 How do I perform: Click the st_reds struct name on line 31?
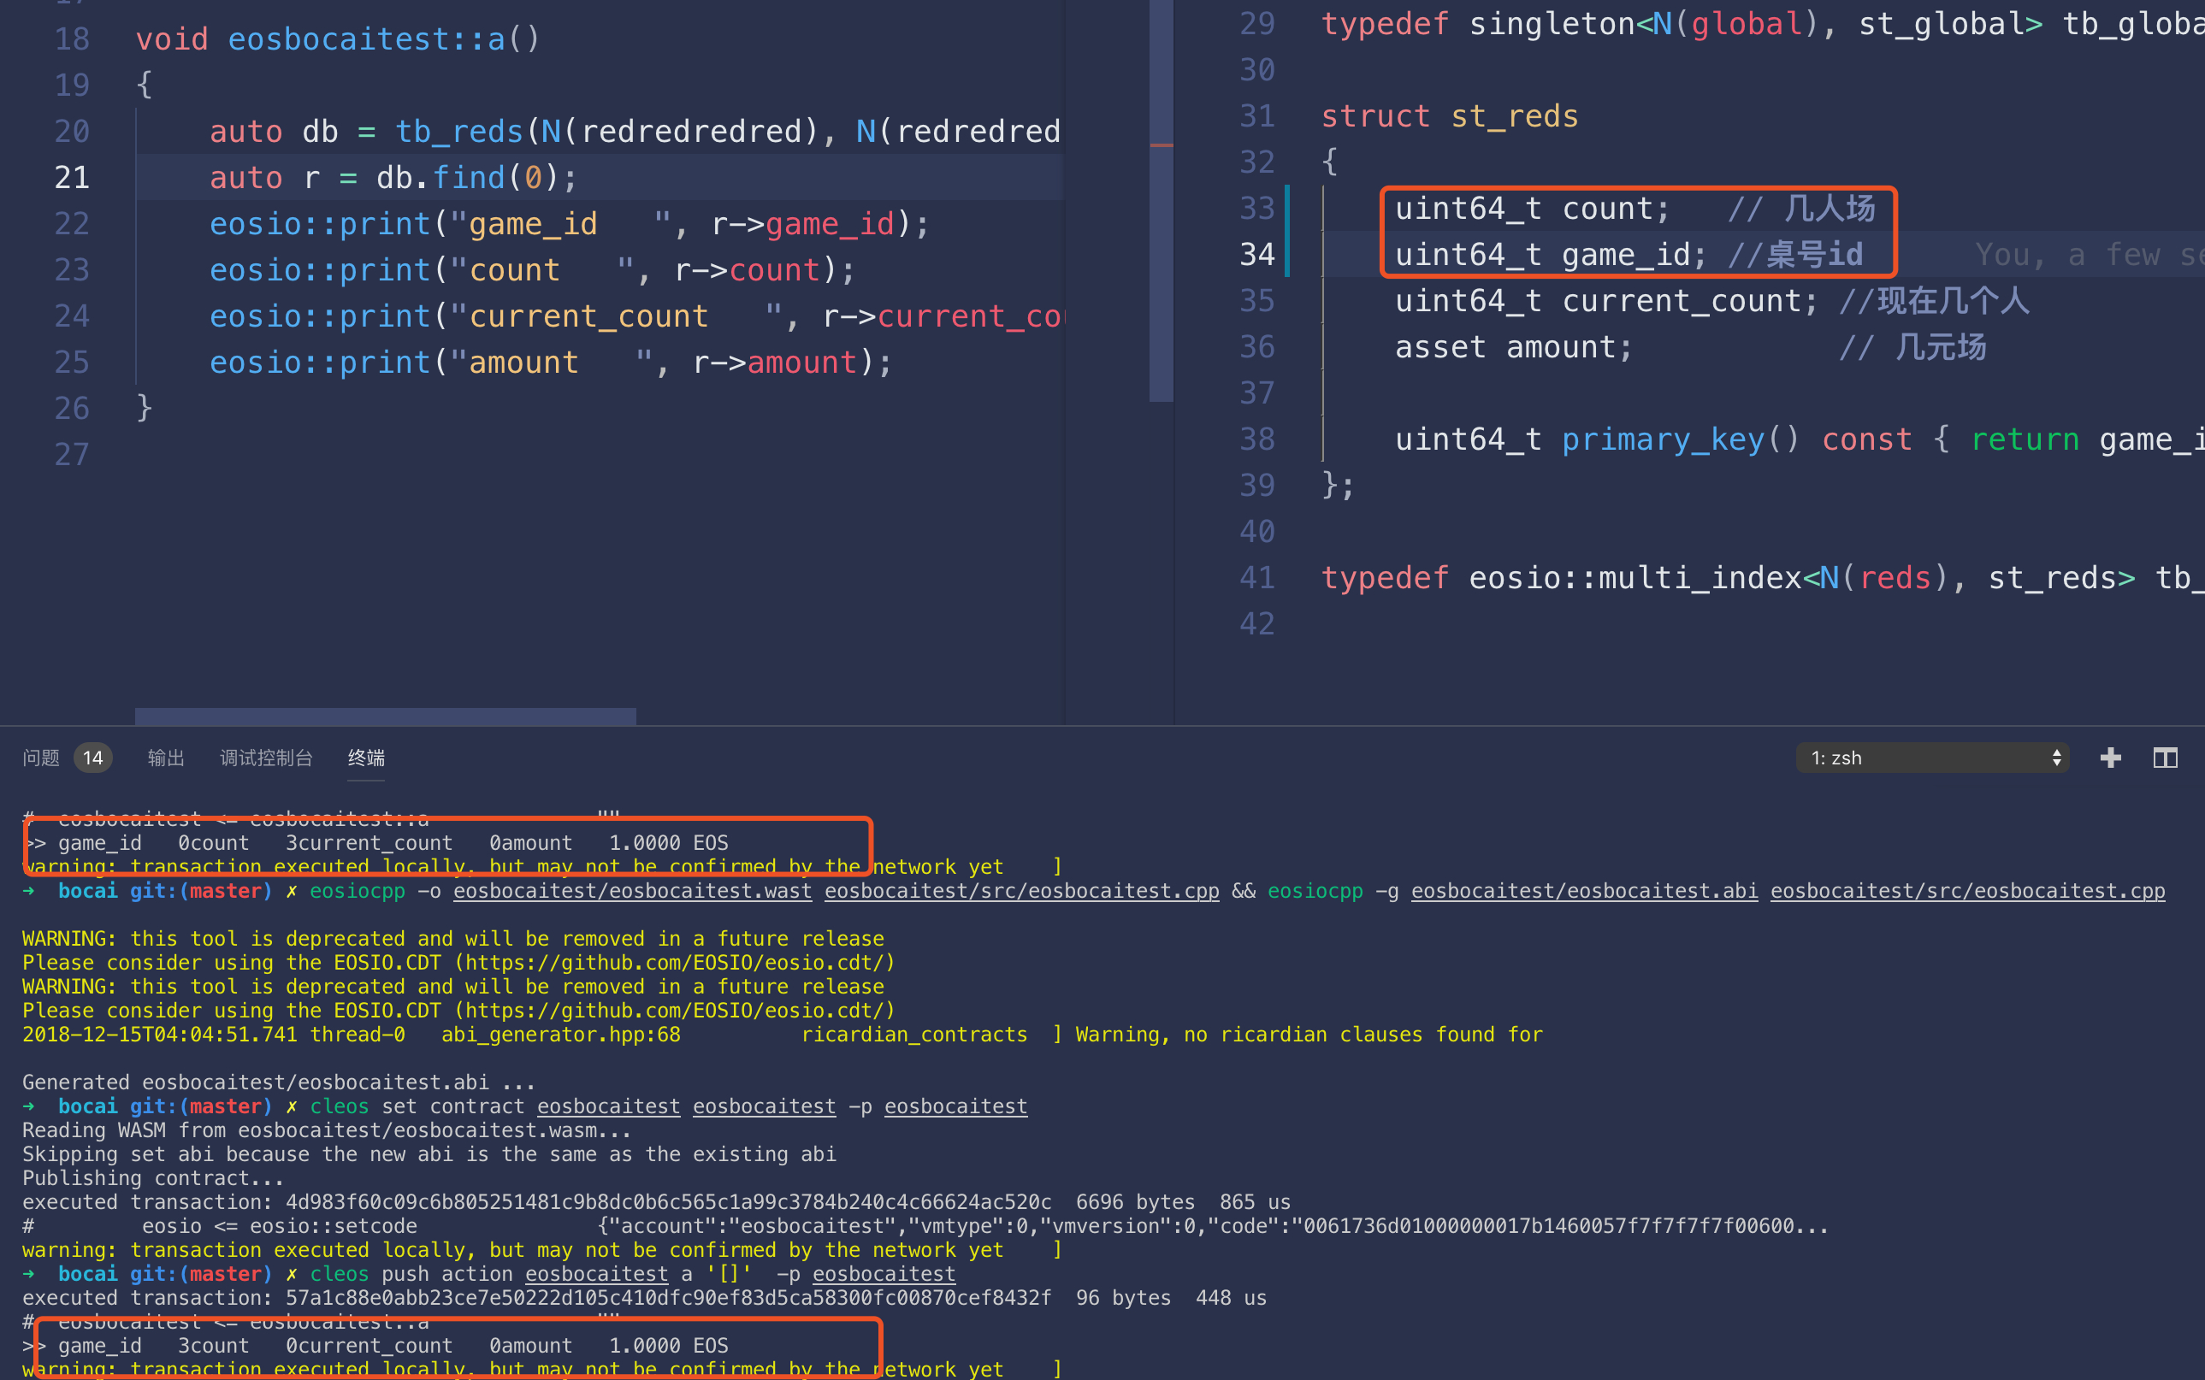[x=1514, y=116]
